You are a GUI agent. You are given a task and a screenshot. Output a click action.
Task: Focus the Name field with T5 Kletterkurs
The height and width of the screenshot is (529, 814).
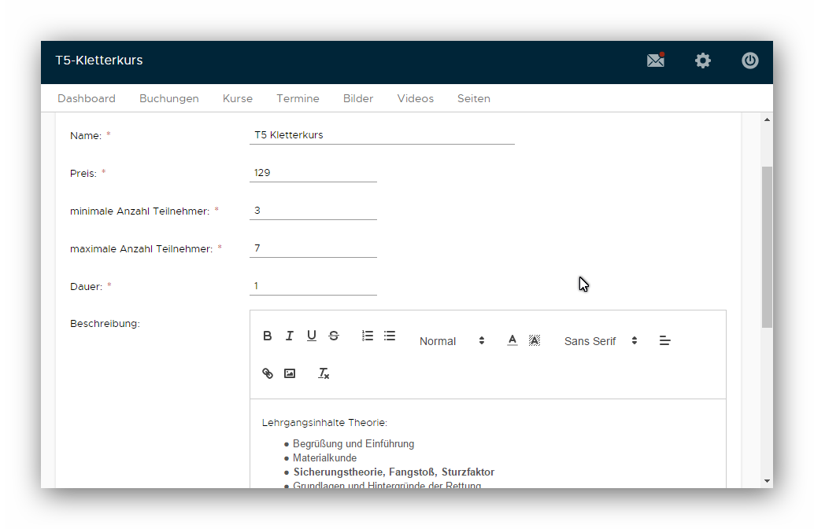382,135
